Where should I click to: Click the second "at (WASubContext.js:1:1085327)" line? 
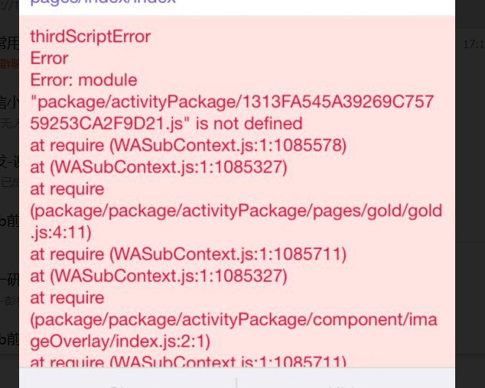[158, 276]
